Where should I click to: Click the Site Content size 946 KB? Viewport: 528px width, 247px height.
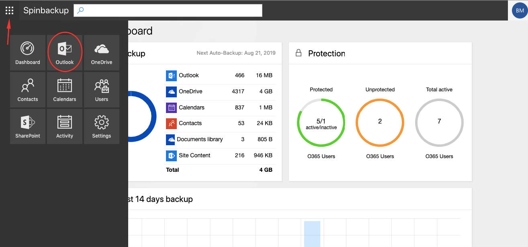tap(263, 155)
